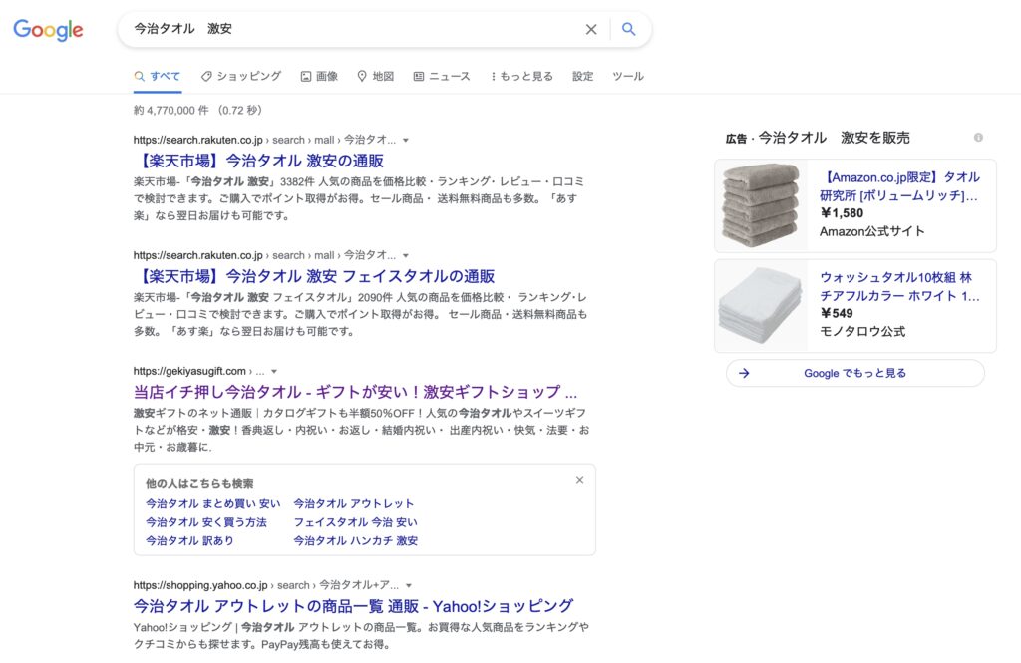
Task: Switch to the 地図 tab
Action: [x=376, y=76]
